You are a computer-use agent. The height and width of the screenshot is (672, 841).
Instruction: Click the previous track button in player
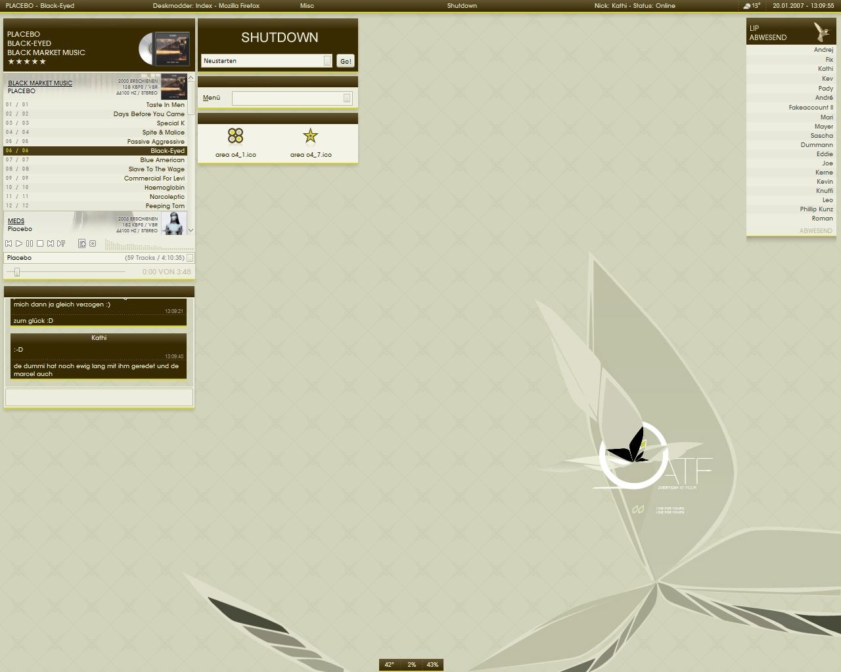coord(9,243)
